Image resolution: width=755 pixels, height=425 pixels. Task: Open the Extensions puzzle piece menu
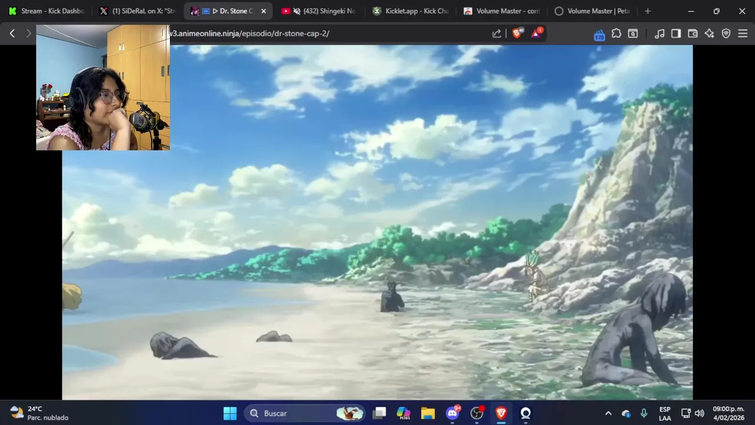[x=616, y=34]
